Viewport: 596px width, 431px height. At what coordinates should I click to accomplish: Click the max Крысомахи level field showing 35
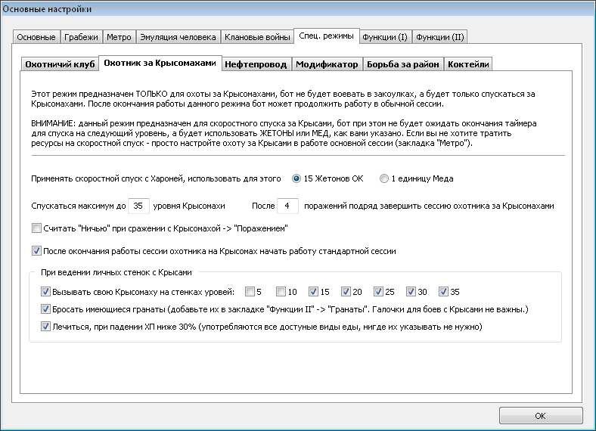(138, 206)
